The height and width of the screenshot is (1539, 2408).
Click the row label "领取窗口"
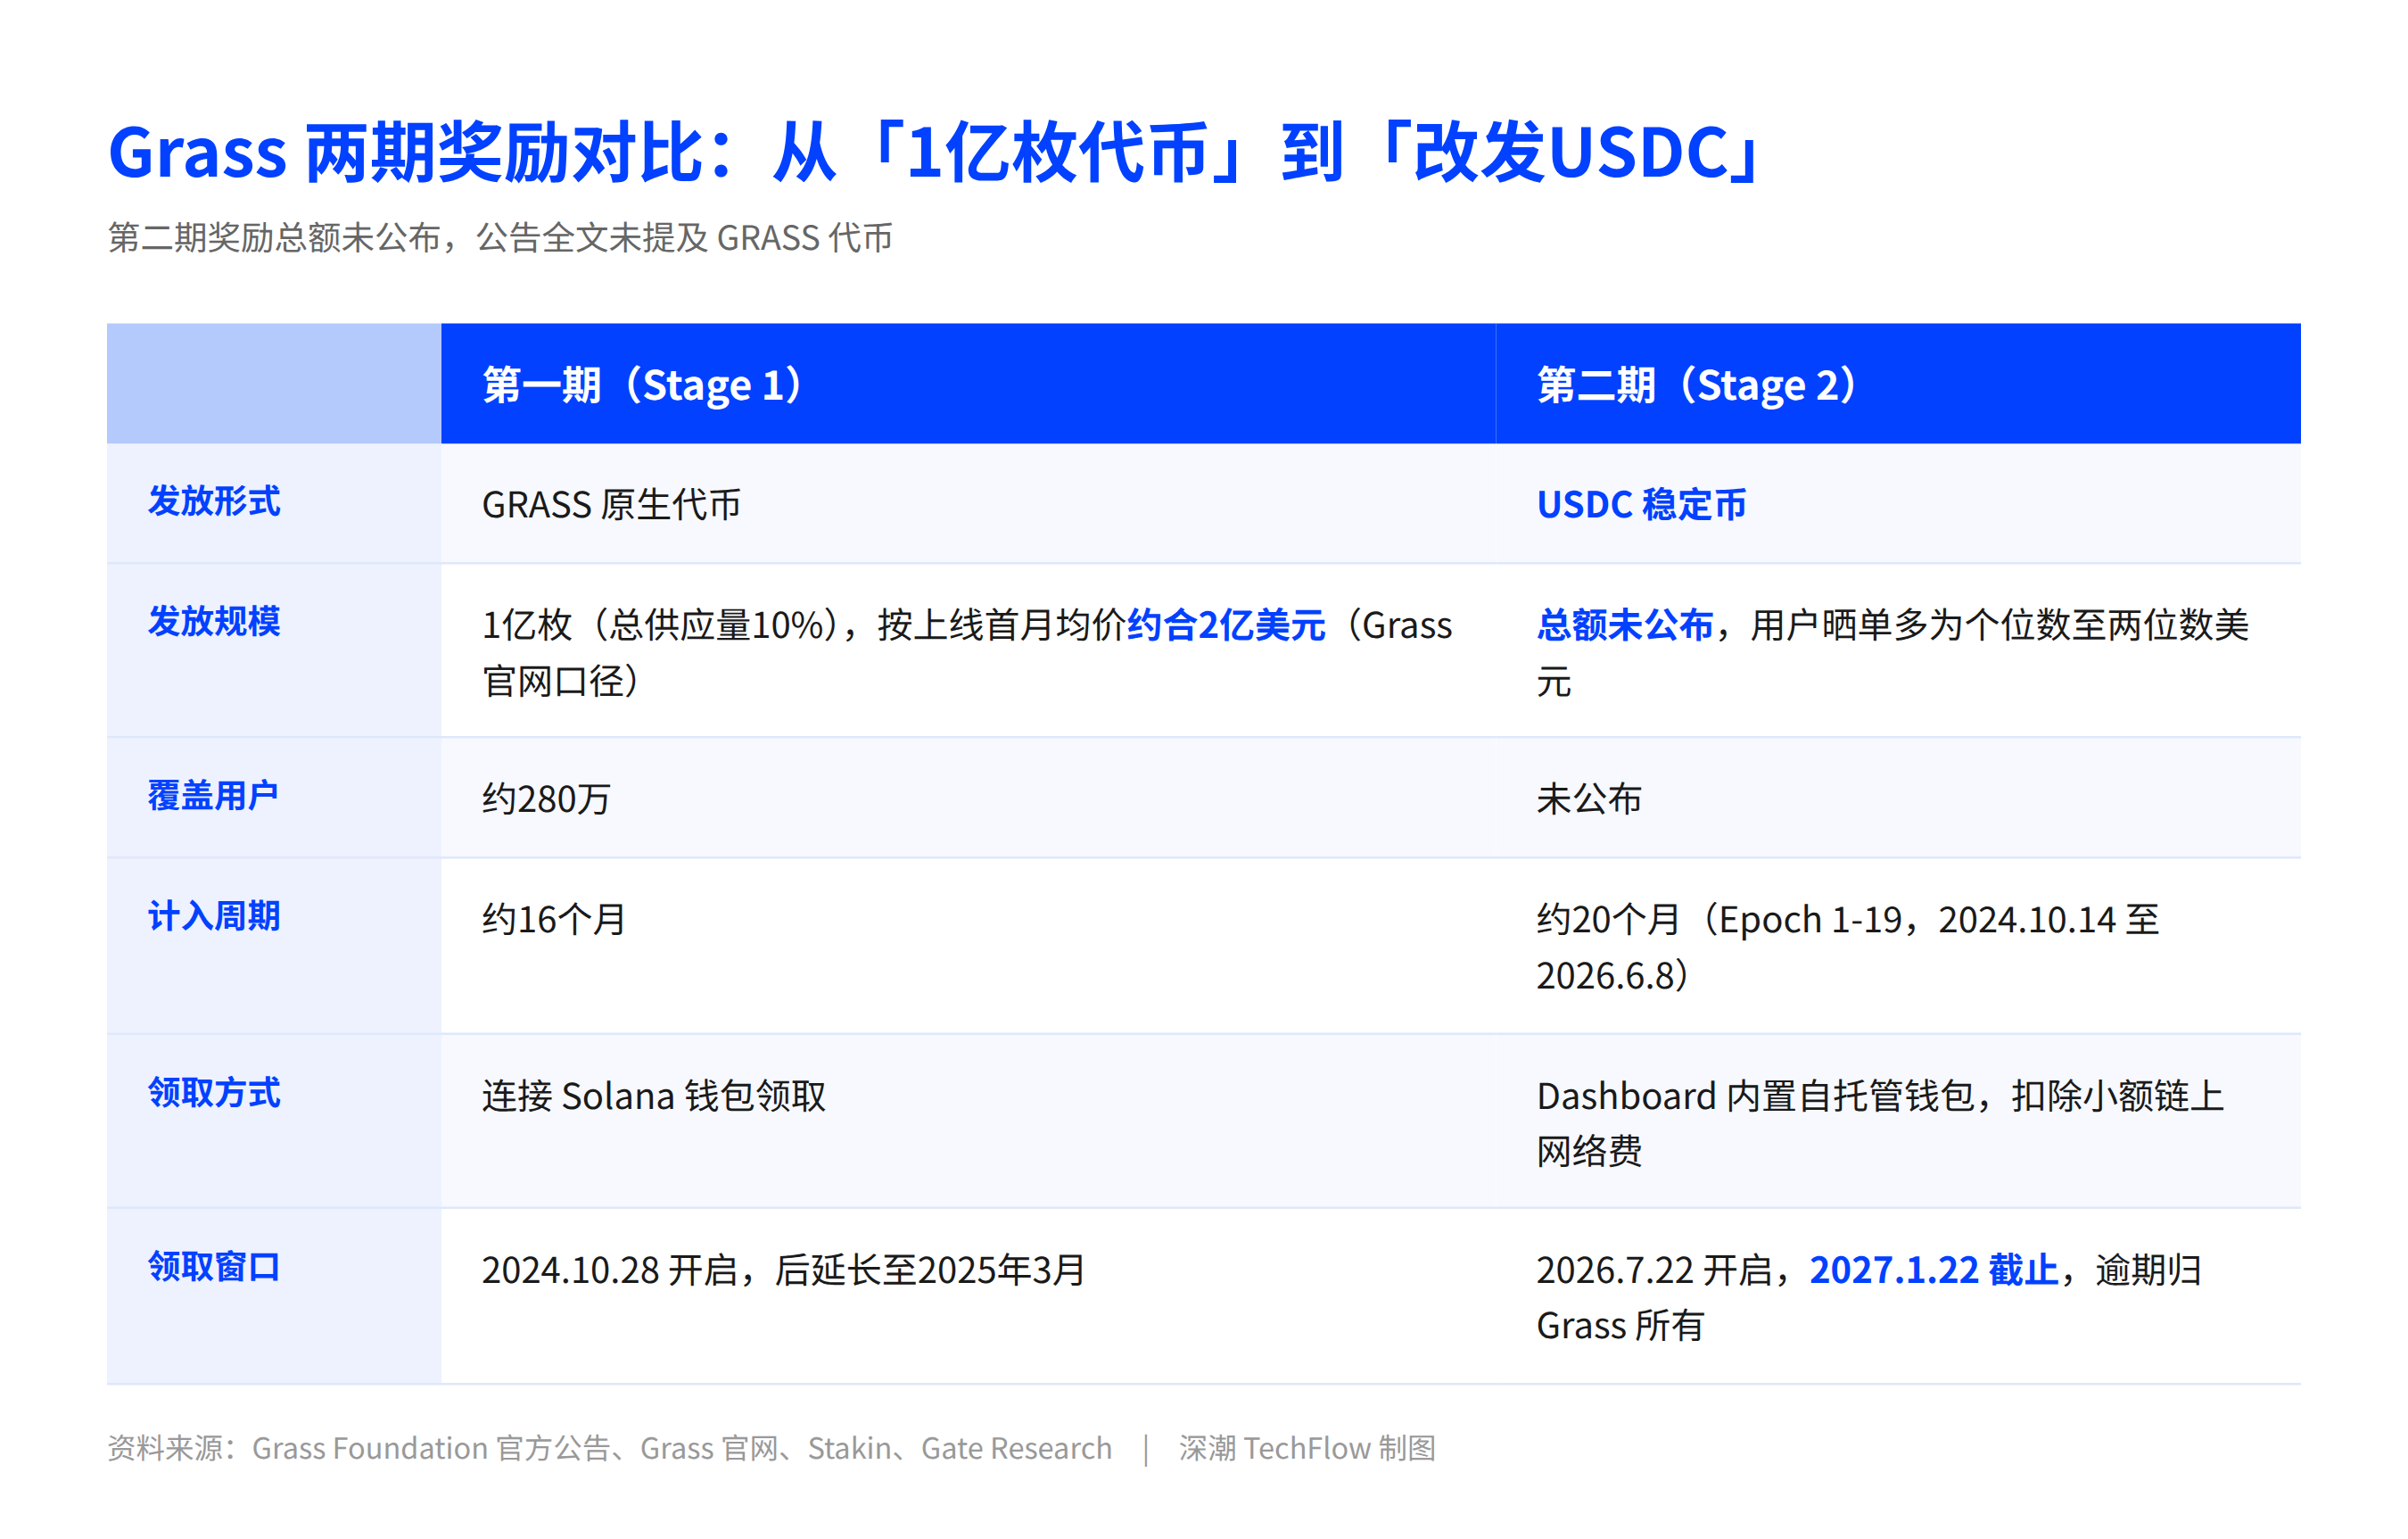(214, 1267)
